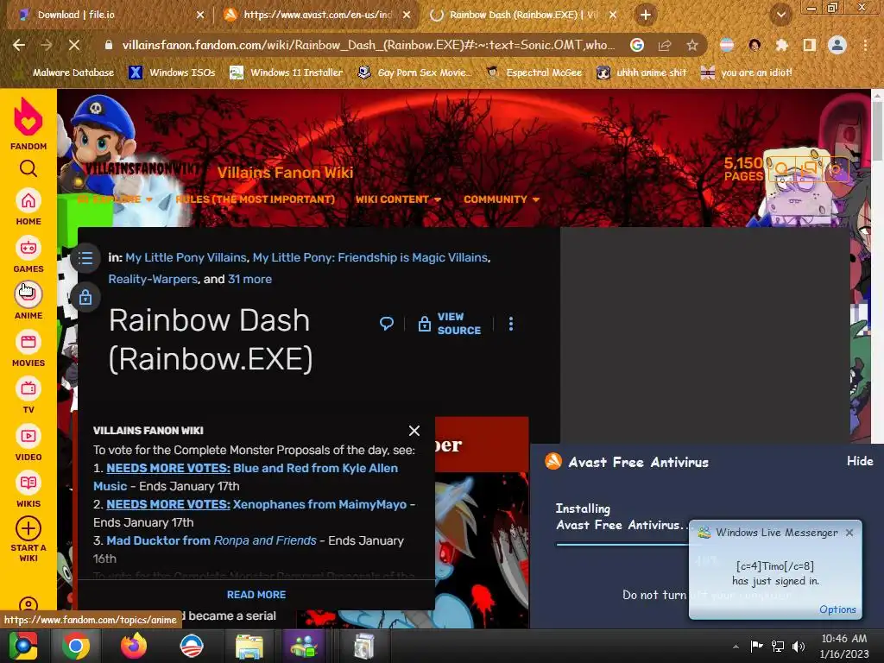Screen dimensions: 884x663
Task: Open Chrome three-dot menu
Action: click(865, 45)
